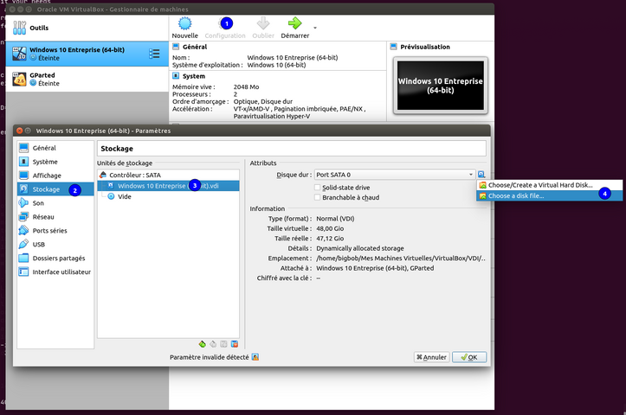Expand the Démarrer dropdown arrow
The width and height of the screenshot is (626, 415).
click(315, 28)
